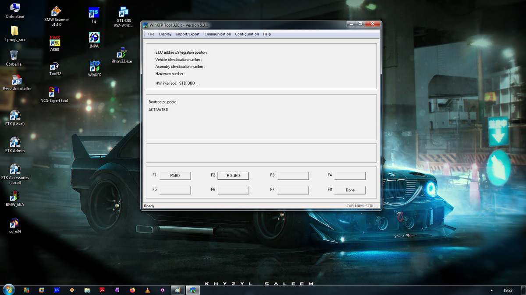Launch the INPA desktop icon
This screenshot has height=295, width=526.
94,40
